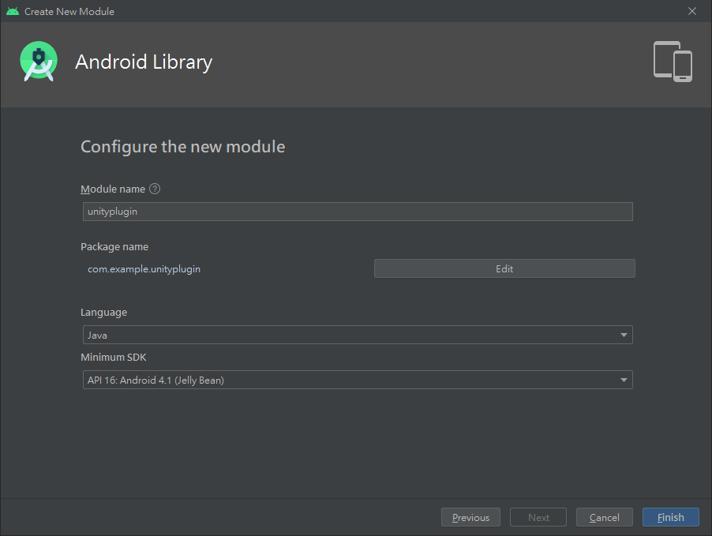
Task: Close the Create New Module dialog
Action: 692,11
